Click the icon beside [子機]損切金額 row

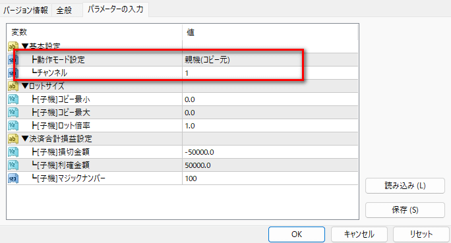(13, 152)
